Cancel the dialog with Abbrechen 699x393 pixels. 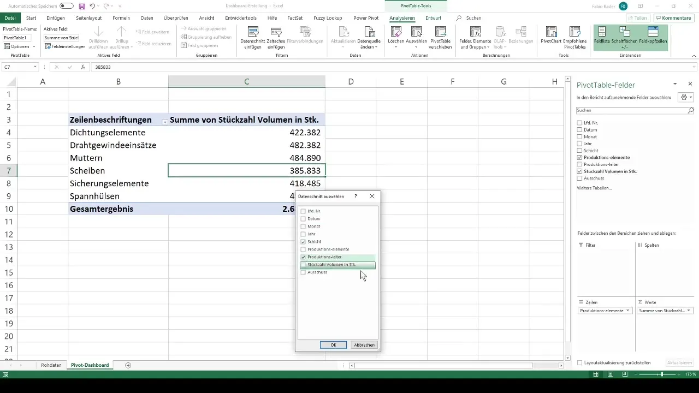(364, 344)
